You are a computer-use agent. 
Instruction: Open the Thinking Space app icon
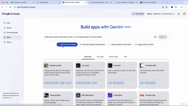(46, 95)
